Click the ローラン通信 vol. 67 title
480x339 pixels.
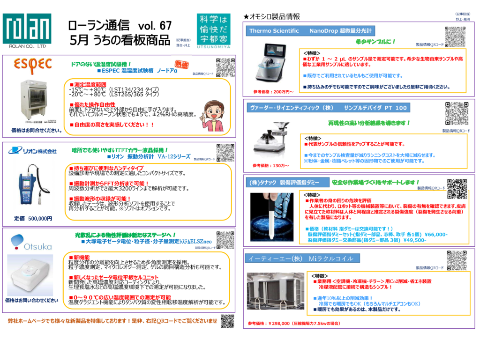click(120, 25)
